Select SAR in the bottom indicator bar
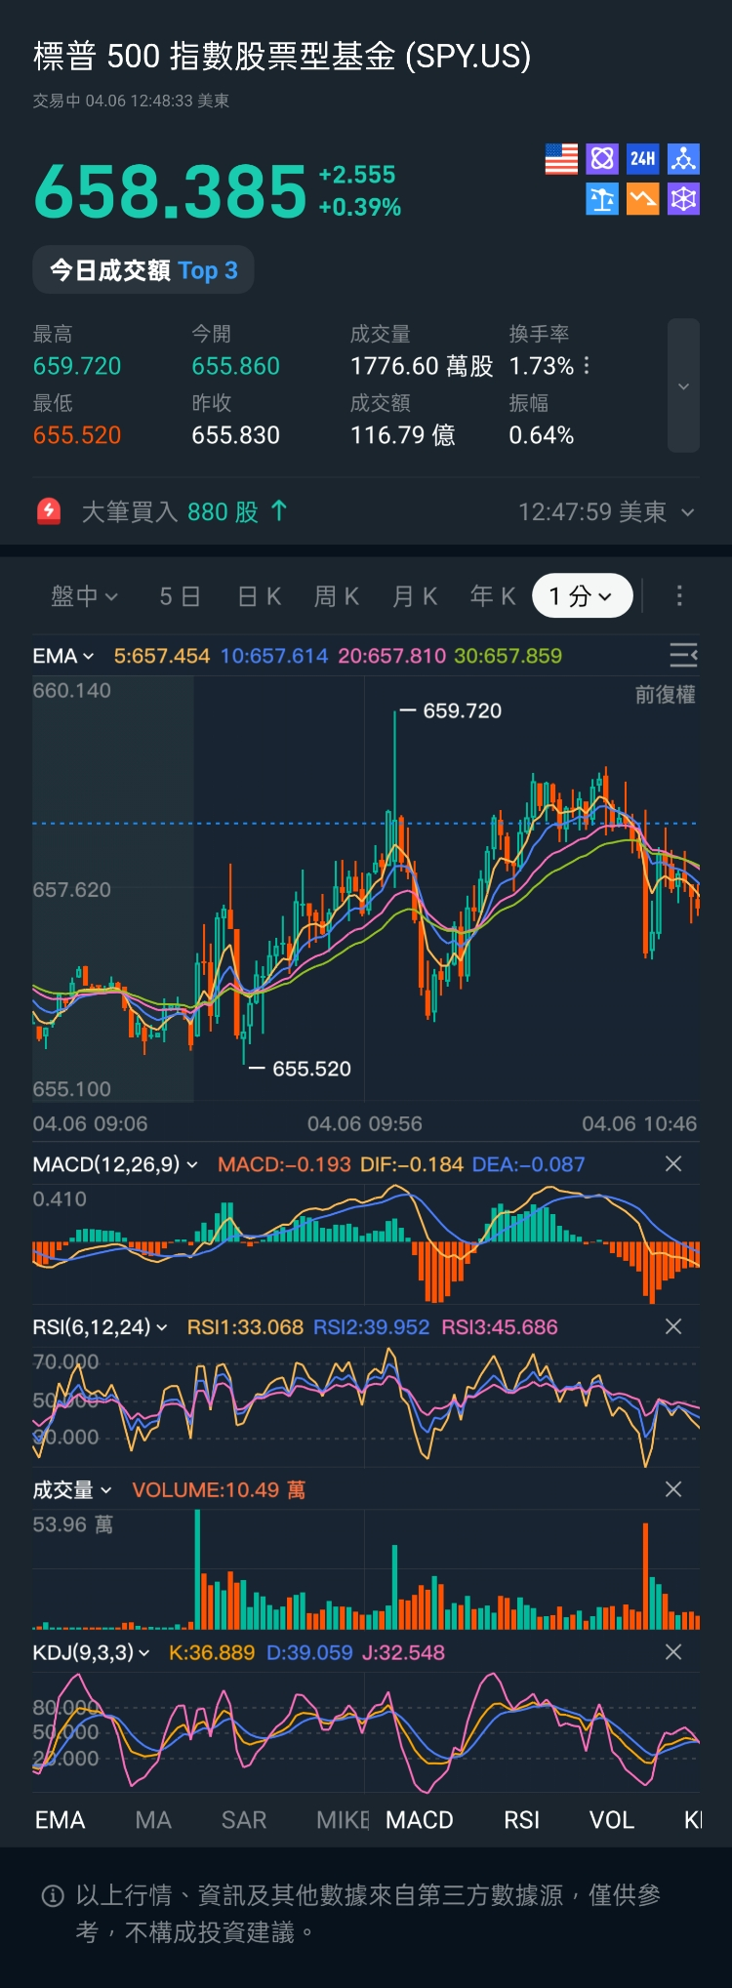This screenshot has height=1988, width=732. (x=244, y=1820)
